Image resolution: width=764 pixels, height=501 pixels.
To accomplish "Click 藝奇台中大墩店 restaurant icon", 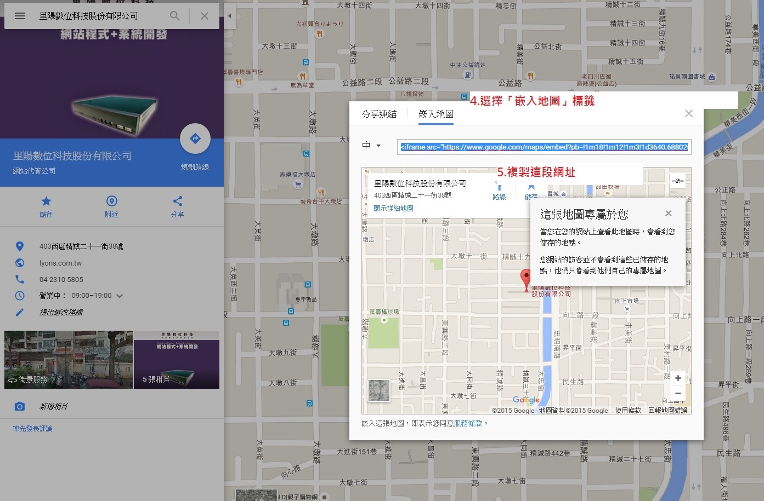I will [321, 193].
